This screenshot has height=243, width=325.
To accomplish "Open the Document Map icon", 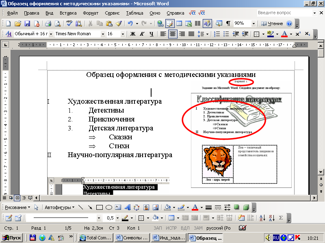I will pyautogui.click(x=219, y=23).
